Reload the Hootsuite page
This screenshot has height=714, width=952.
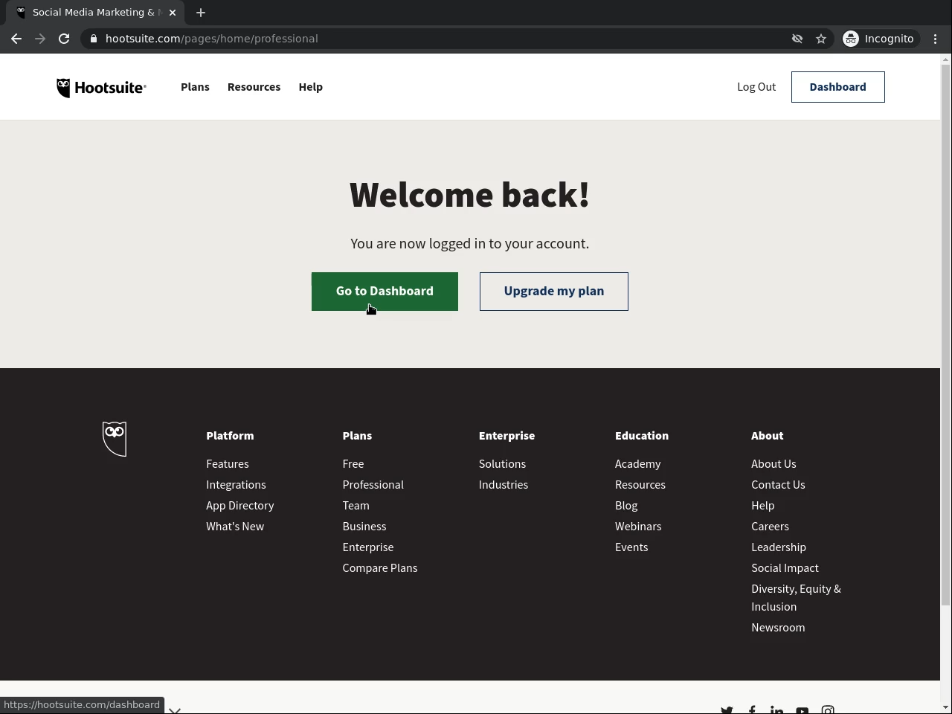(64, 39)
